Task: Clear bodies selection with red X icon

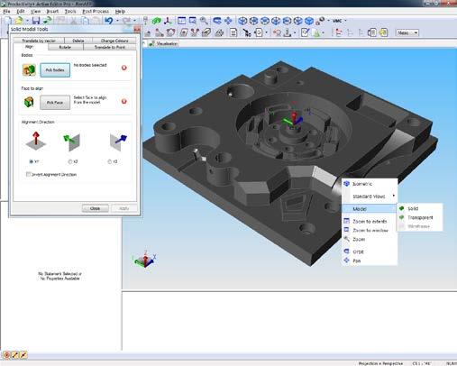Action: pos(124,68)
